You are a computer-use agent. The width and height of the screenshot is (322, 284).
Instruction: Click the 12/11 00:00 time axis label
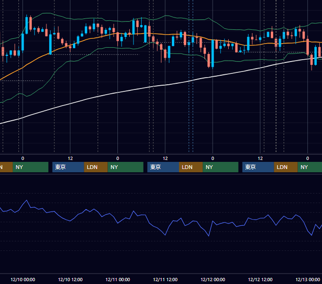117,279
